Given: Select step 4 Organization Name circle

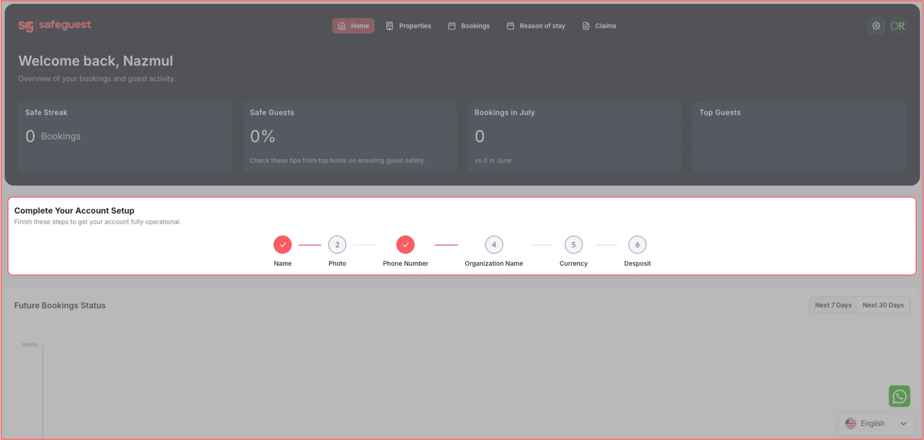Looking at the screenshot, I should pos(494,245).
